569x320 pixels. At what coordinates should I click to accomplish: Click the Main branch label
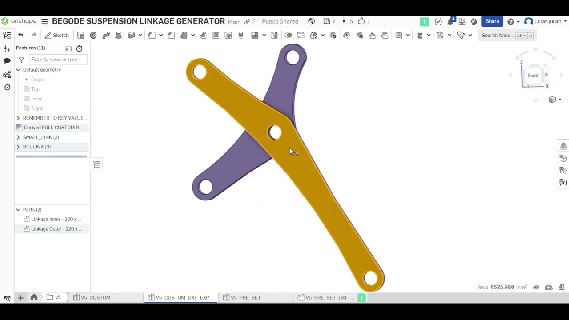(234, 22)
